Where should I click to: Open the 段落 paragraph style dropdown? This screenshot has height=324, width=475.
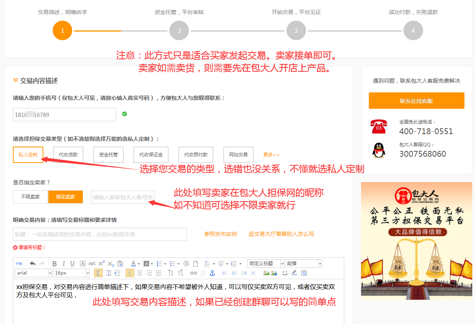point(303,263)
